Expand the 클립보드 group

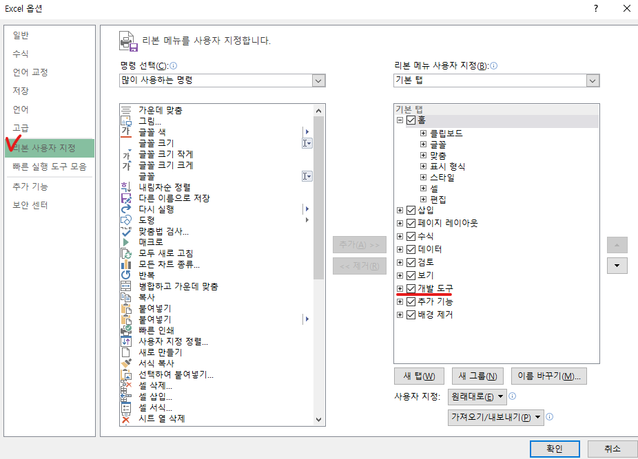tap(423, 134)
